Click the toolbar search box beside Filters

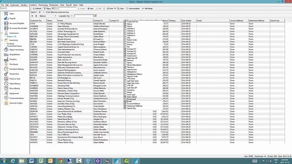[x=65, y=9]
